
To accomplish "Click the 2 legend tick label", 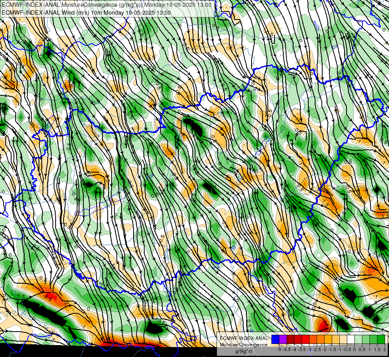I will pyautogui.click(x=385, y=349).
